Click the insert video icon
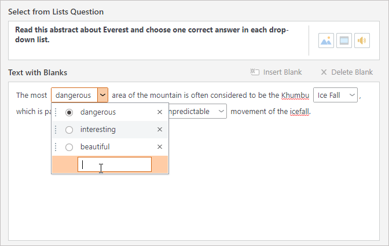This screenshot has width=389, height=246. click(344, 41)
